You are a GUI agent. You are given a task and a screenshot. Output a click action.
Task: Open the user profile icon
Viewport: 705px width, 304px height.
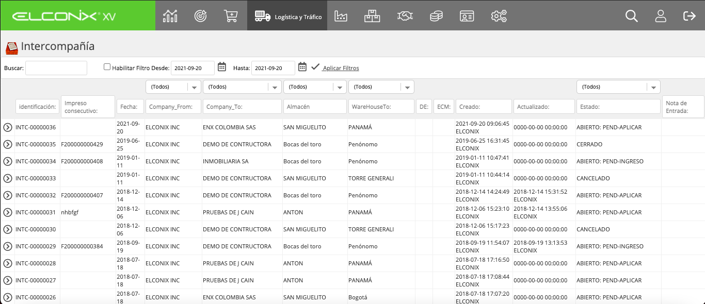pyautogui.click(x=661, y=15)
